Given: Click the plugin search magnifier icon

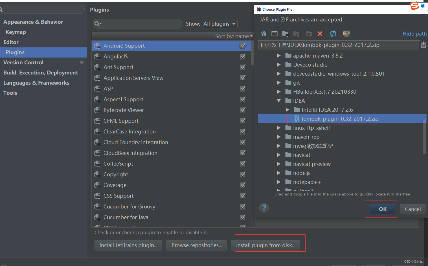Looking at the screenshot, I should pos(98,24).
